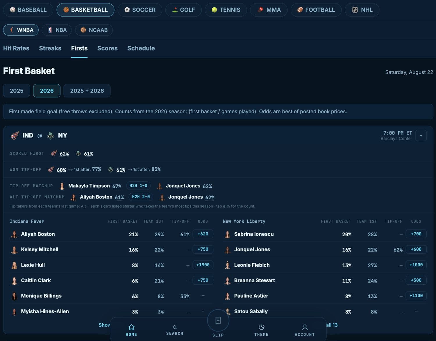This screenshot has height=341, width=436.
Task: Click Pauline Astier's headshot
Action: coord(227,296)
